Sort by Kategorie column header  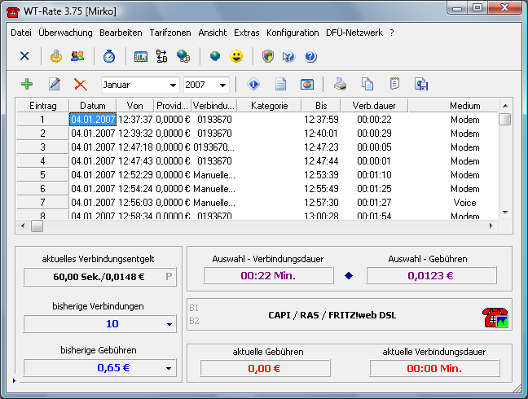(x=270, y=106)
